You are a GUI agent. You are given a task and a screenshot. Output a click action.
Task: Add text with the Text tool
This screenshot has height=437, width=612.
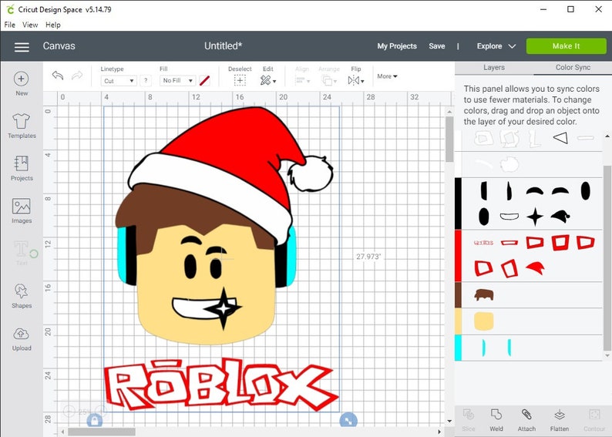click(x=22, y=254)
